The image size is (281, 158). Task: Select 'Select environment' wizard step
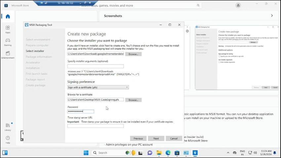38,40
